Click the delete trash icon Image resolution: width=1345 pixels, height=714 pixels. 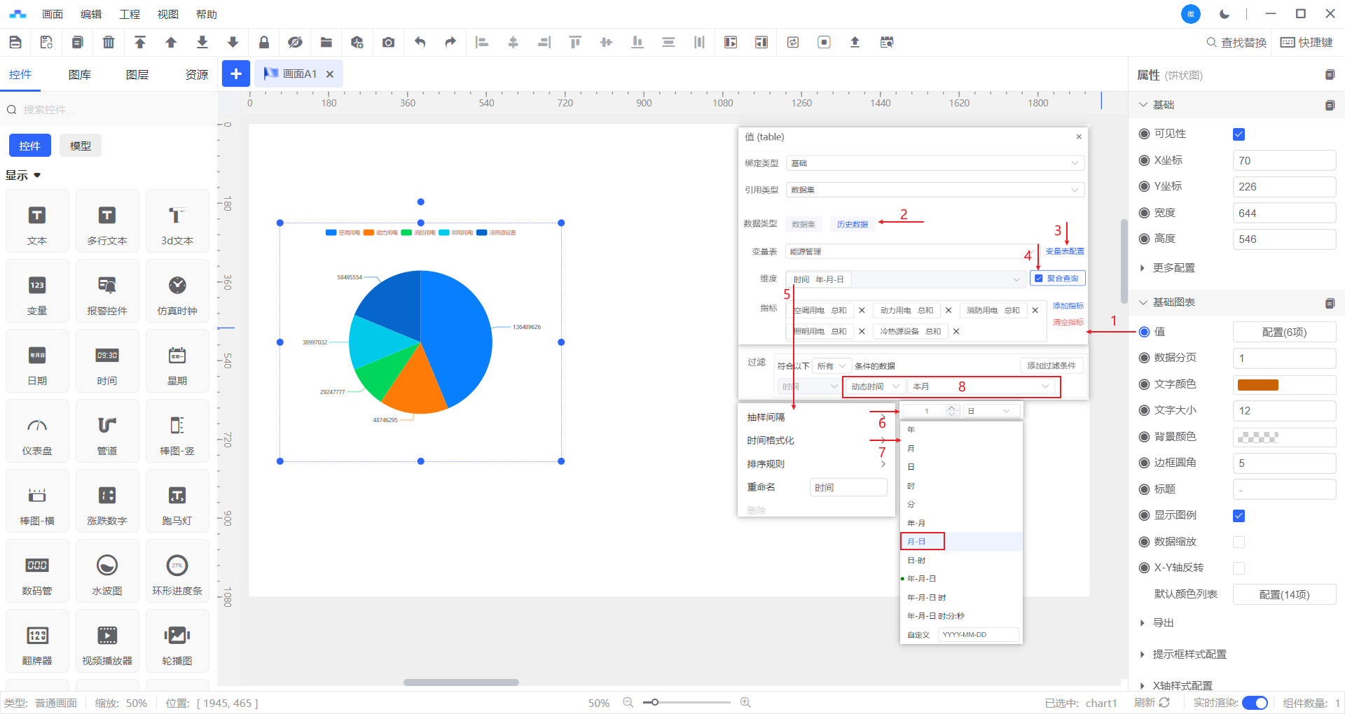(109, 42)
